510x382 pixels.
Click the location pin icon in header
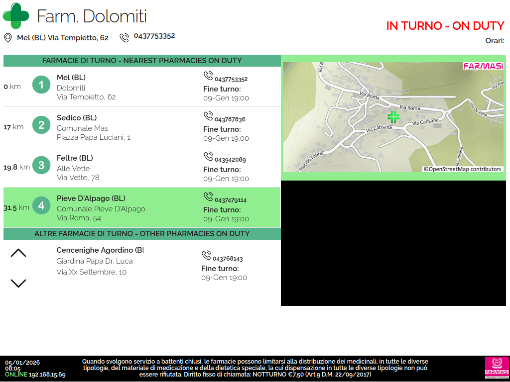[x=8, y=38]
